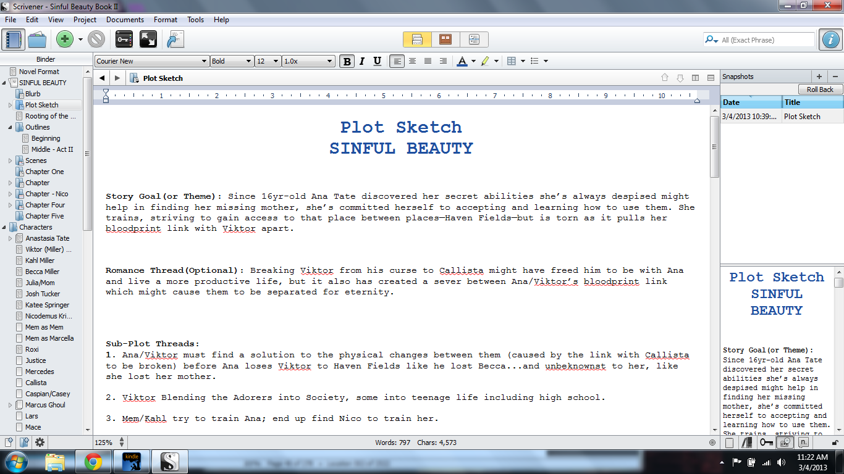Image resolution: width=844 pixels, height=474 pixels.
Task: Open the Snapshots inspector tab camera icon
Action: tap(785, 442)
